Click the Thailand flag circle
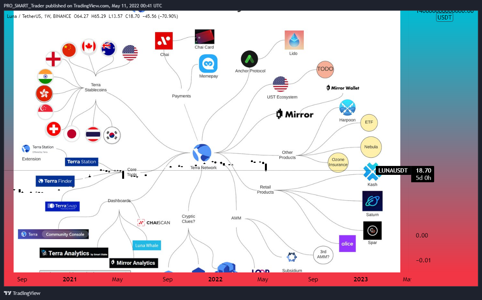482x300 pixels. click(93, 134)
